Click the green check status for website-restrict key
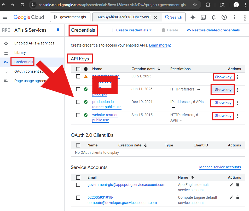 (x=86, y=115)
